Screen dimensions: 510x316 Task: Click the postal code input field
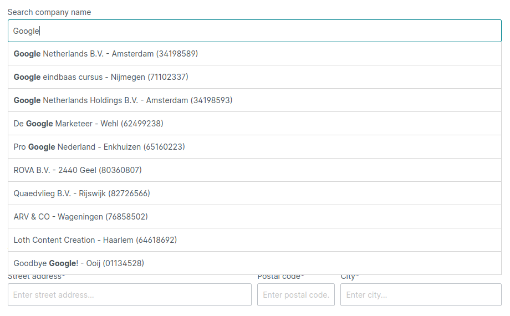(296, 295)
